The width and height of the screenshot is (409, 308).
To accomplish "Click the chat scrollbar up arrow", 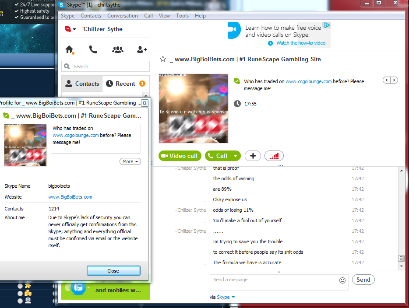I will click(x=402, y=171).
